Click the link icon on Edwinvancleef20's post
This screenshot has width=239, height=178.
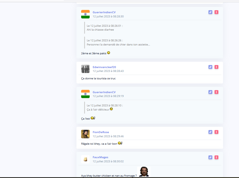click(x=210, y=67)
